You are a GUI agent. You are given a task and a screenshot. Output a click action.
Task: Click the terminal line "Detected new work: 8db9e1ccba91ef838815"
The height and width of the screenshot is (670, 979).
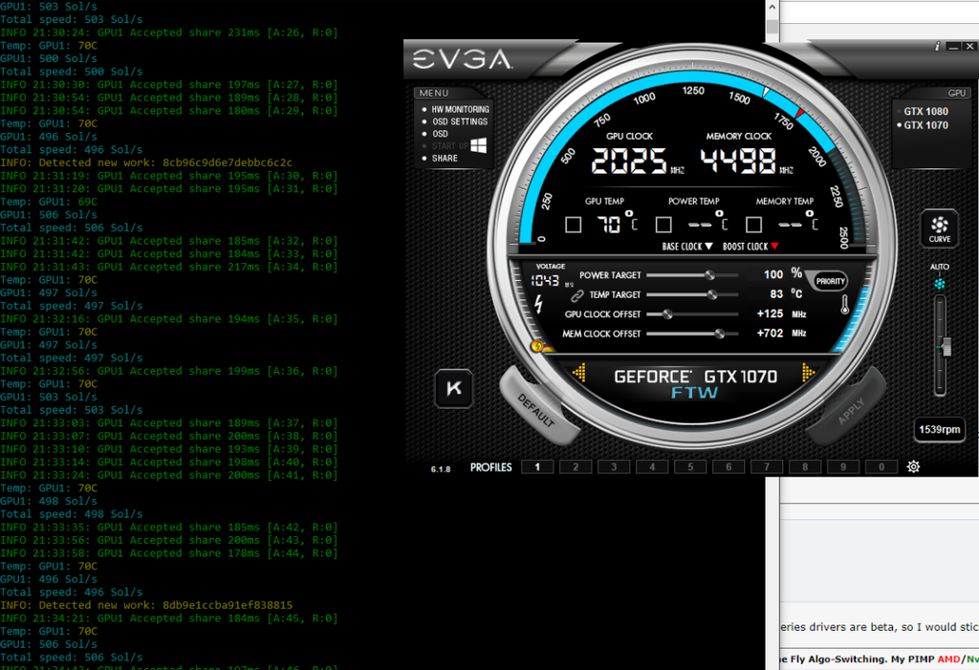(146, 605)
